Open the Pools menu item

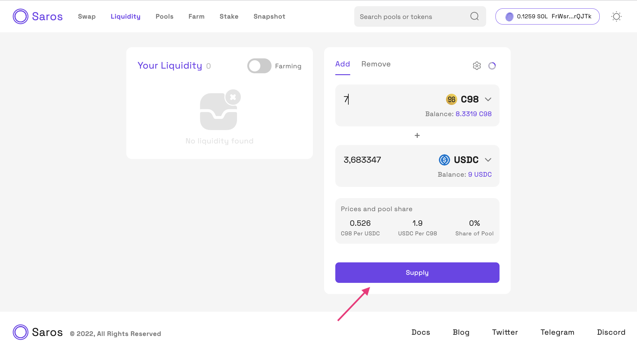164,16
